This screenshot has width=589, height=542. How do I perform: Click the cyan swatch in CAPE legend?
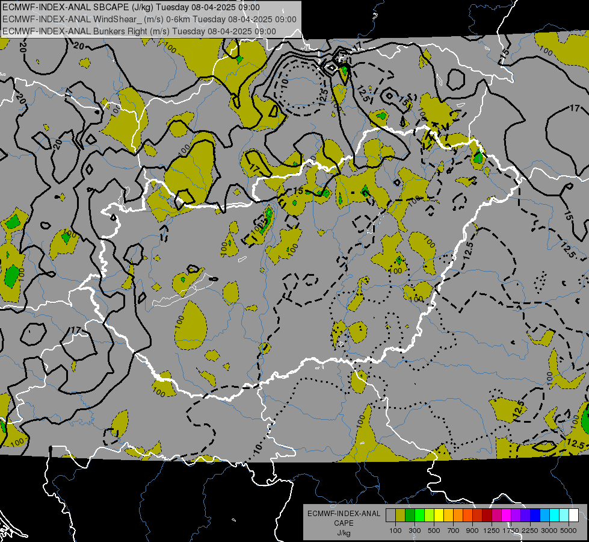(x=555, y=516)
